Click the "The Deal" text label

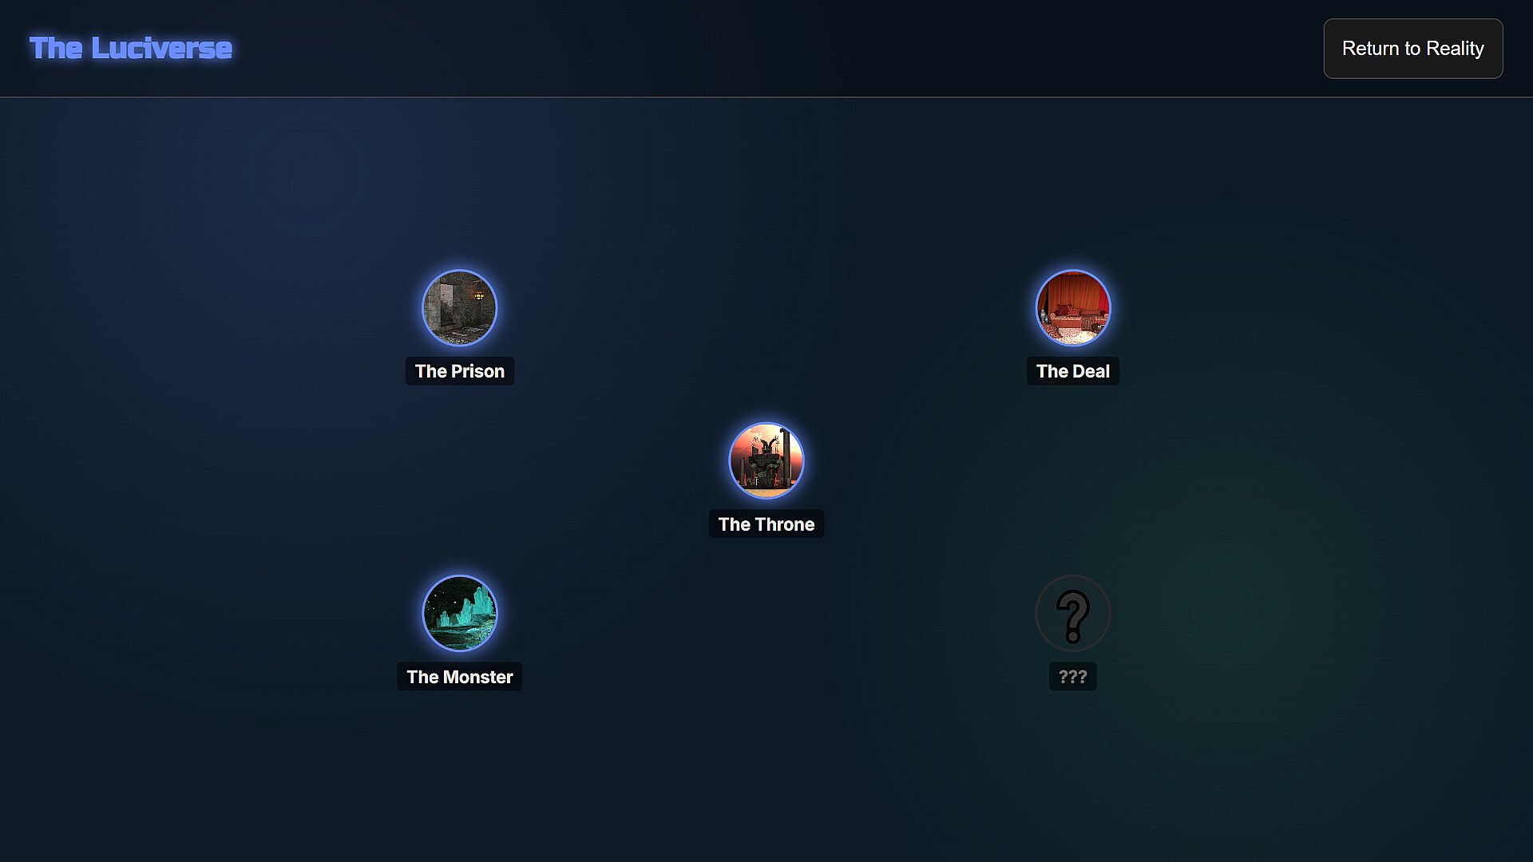pos(1072,371)
